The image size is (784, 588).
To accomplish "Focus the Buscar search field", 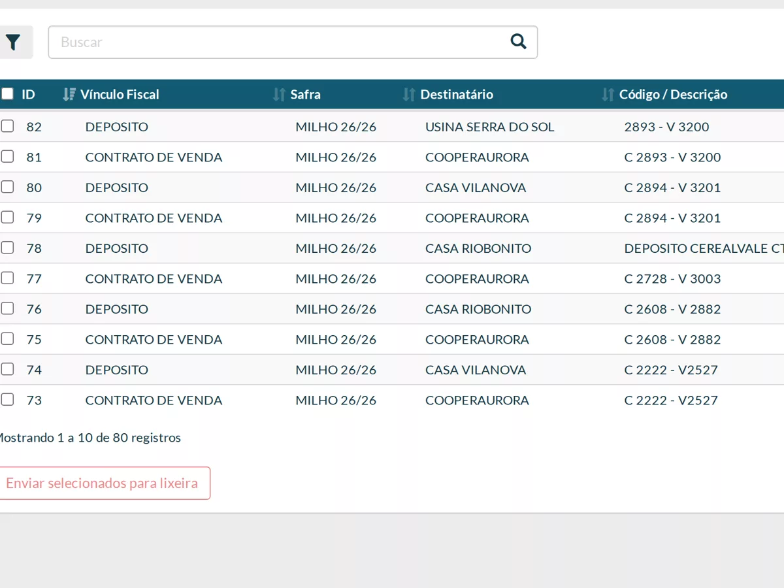I will [293, 42].
